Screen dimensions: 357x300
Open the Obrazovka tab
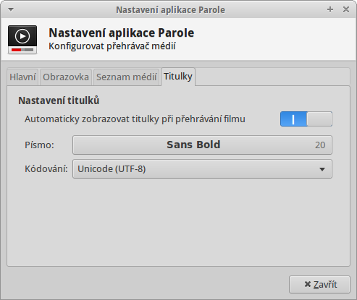(x=66, y=77)
